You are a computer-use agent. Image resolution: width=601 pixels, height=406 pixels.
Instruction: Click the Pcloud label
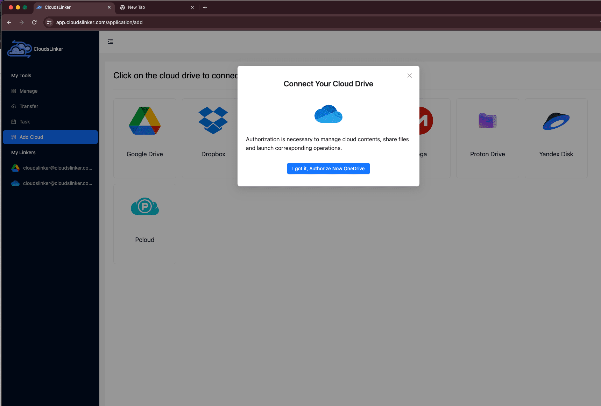coord(145,240)
